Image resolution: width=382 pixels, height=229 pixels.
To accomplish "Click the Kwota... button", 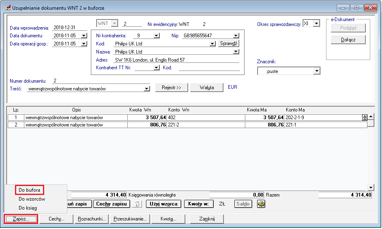I will (168, 219).
